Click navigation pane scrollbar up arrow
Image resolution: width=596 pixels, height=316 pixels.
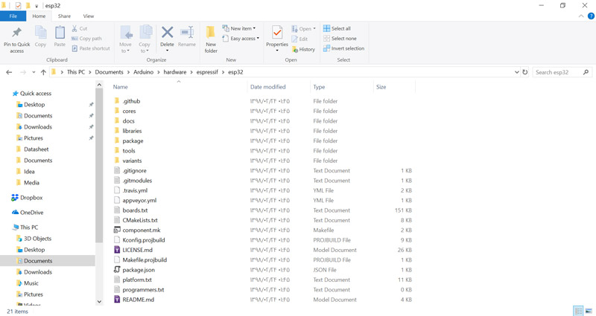(99, 85)
